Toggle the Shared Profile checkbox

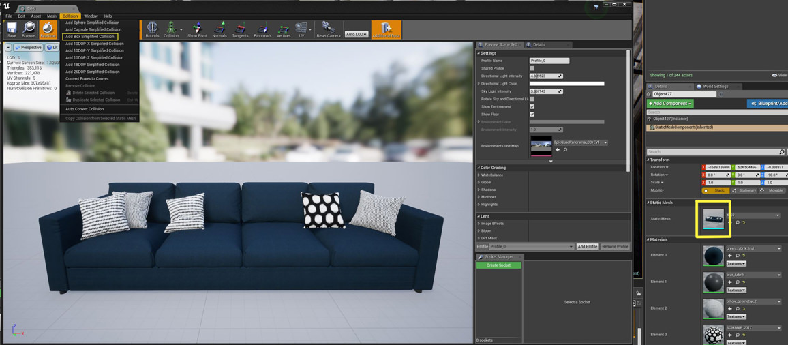click(532, 68)
